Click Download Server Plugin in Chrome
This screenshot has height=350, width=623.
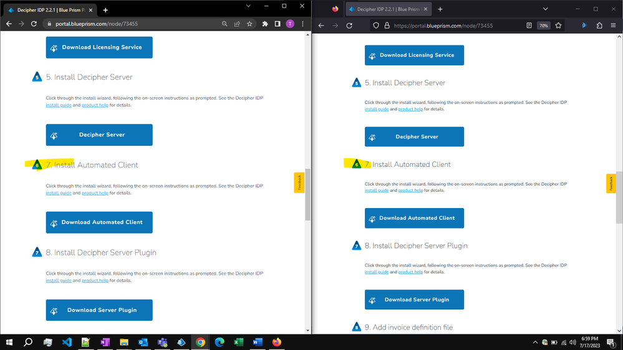(99, 310)
